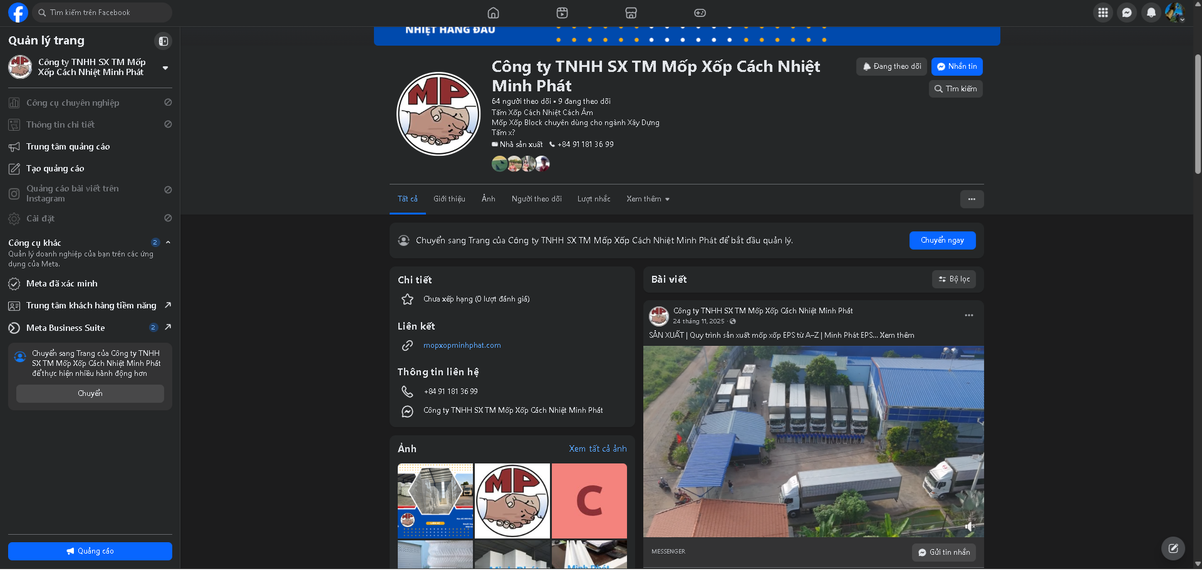Collapse the Công cụ khác section
1202x571 pixels.
tap(168, 243)
